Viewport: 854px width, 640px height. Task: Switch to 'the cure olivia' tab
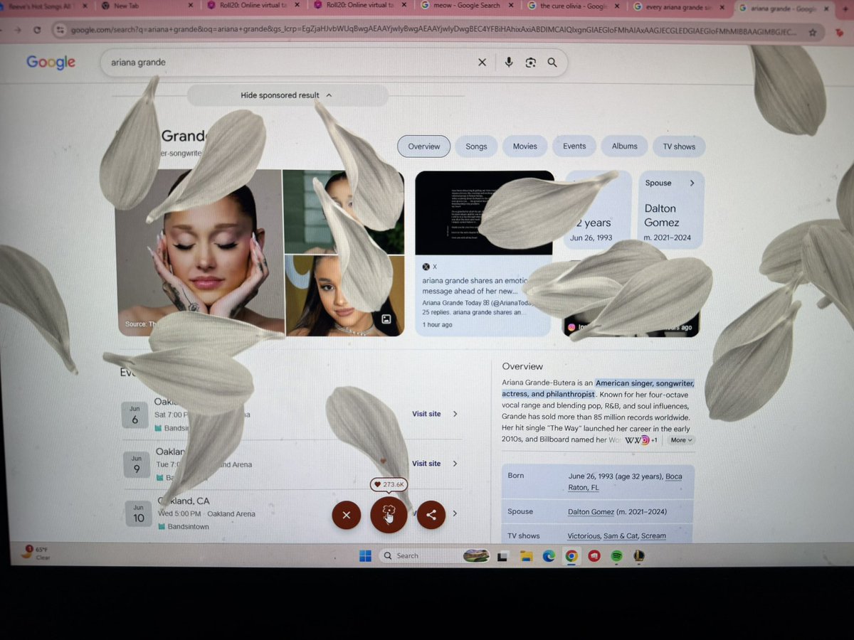point(573,6)
